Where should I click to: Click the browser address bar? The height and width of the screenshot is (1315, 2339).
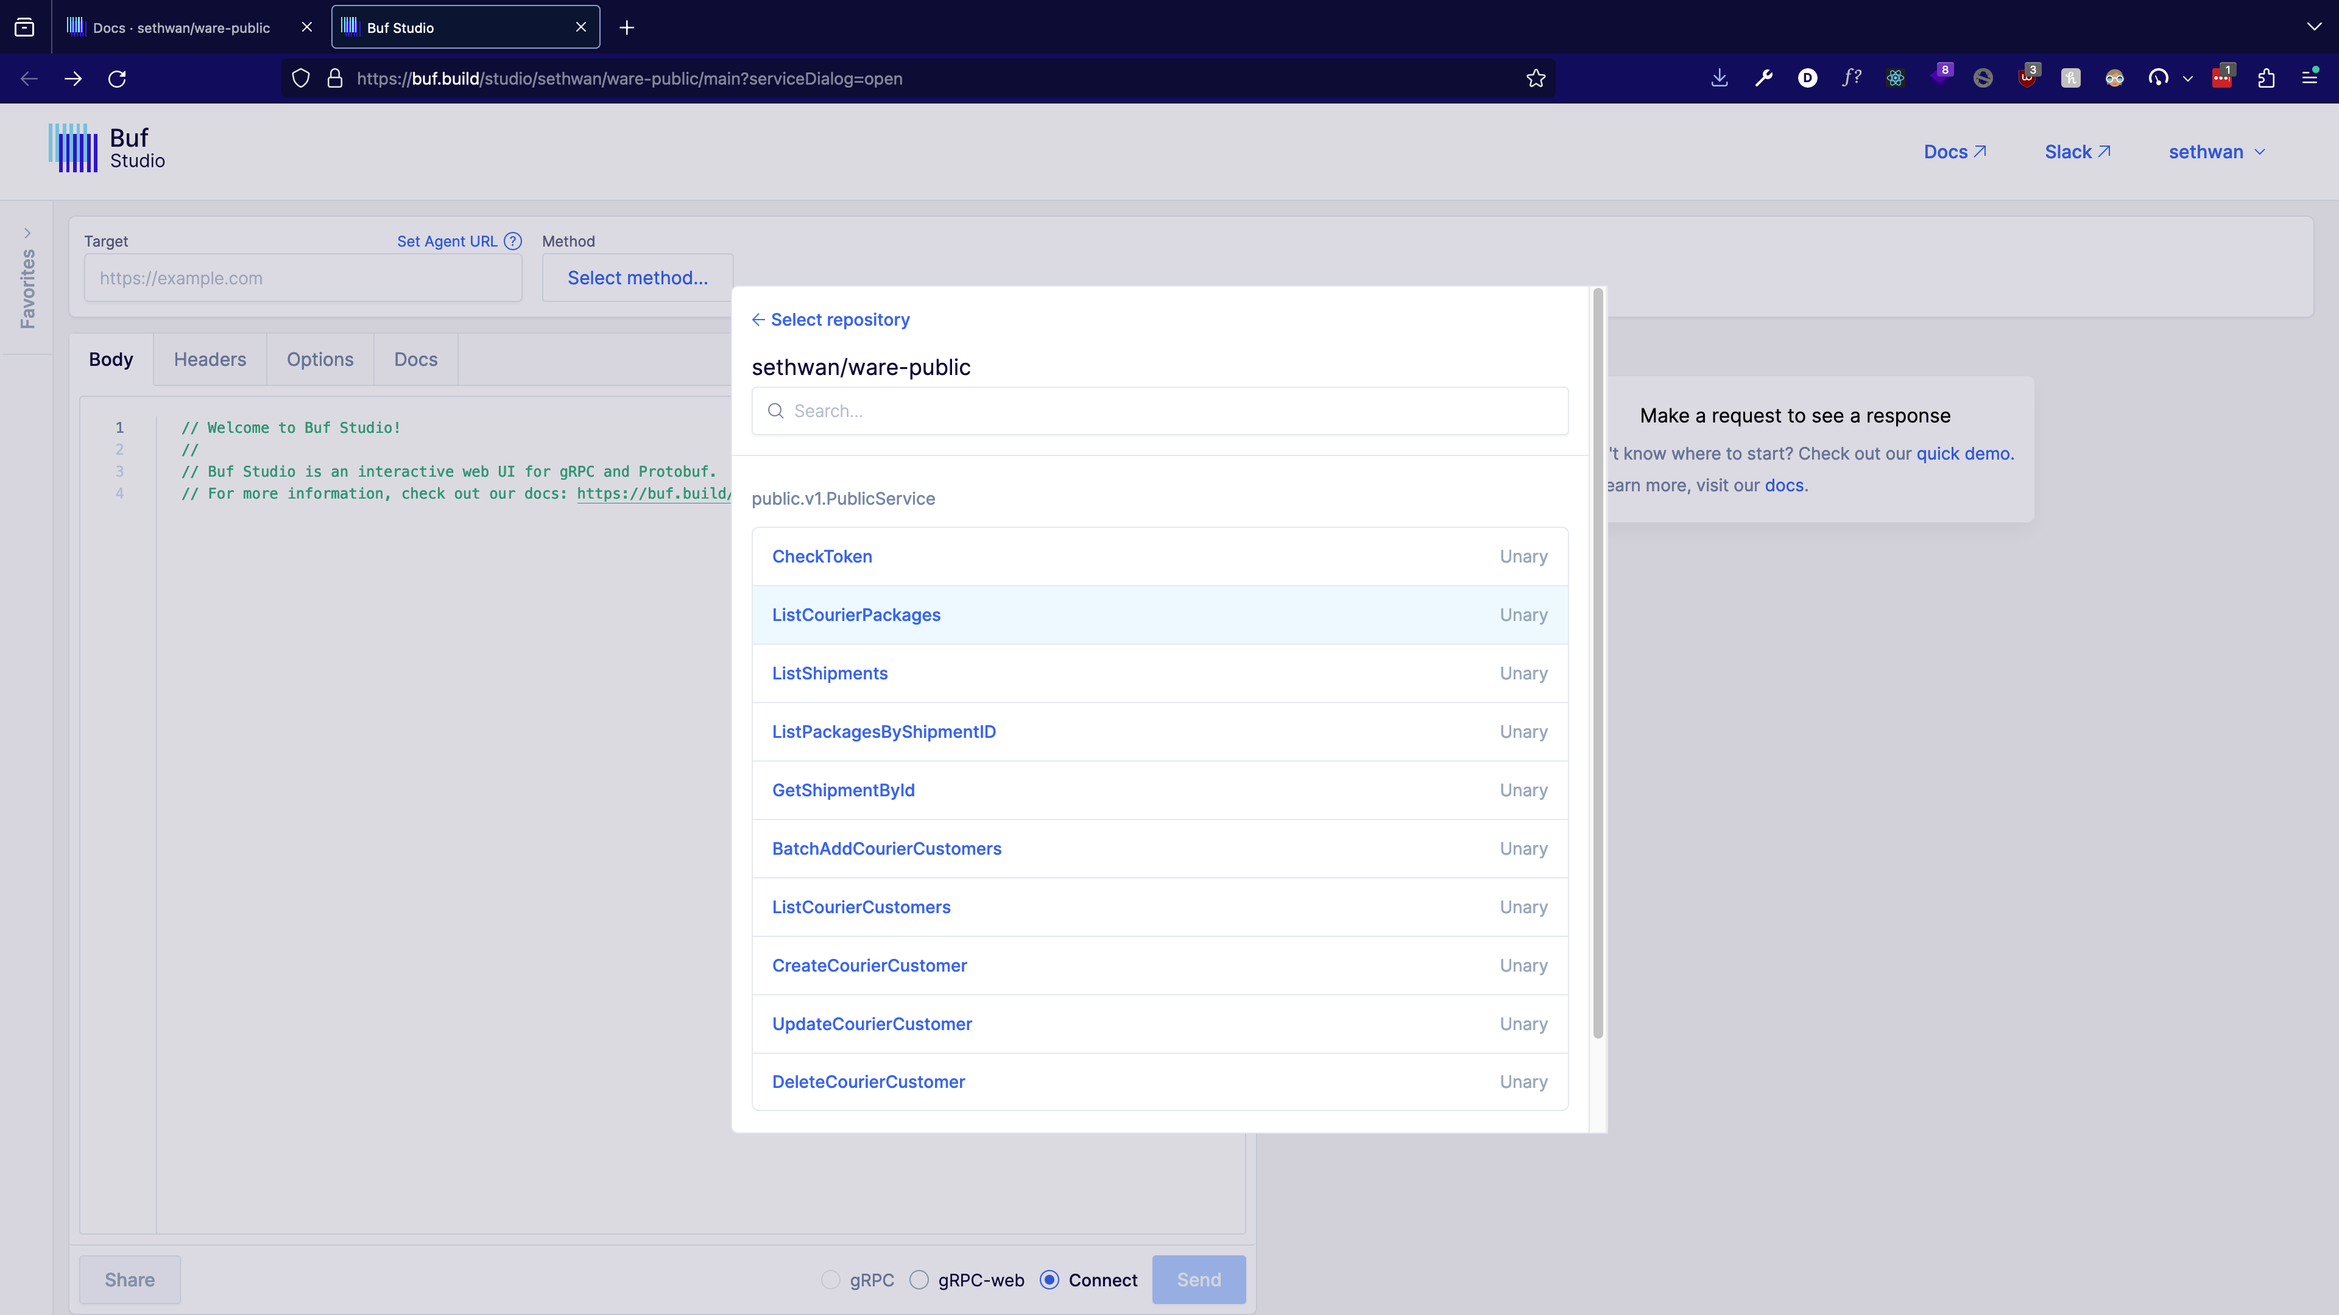(917, 79)
